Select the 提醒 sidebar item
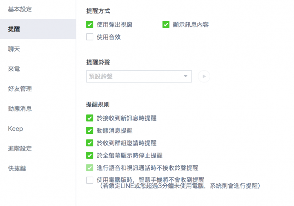This screenshot has width=294, height=206. tap(38, 29)
